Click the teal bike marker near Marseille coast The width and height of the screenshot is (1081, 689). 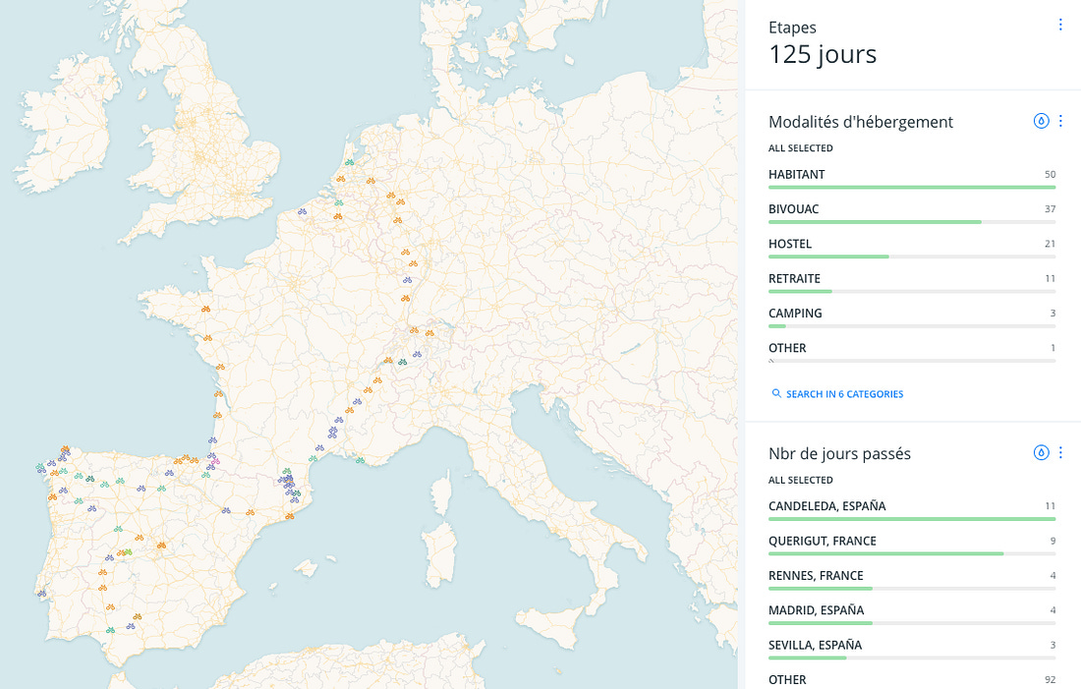360,460
